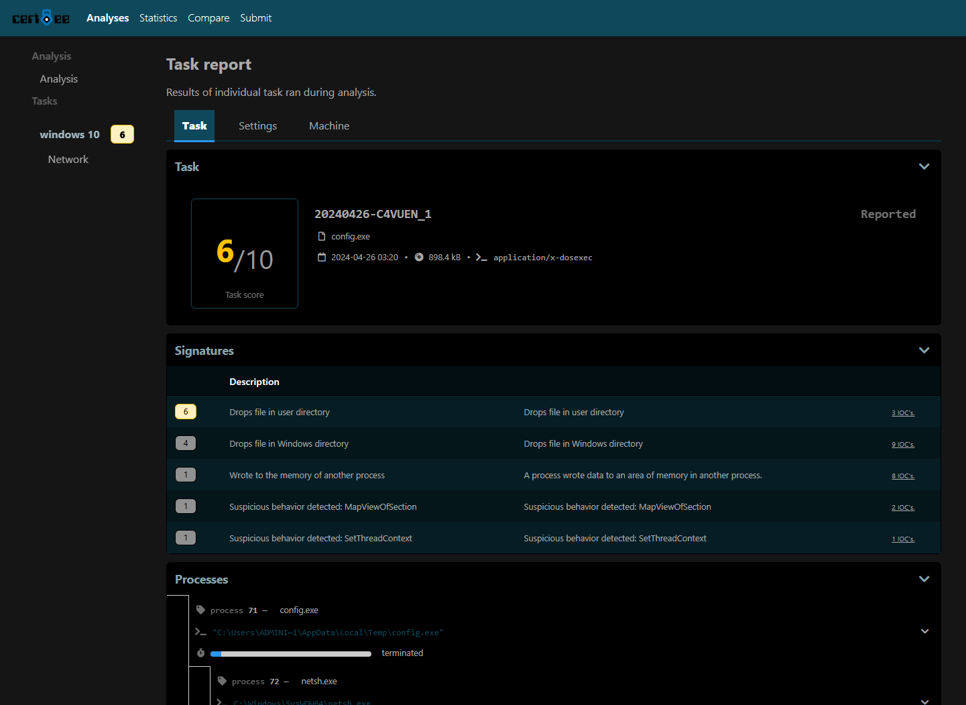Viewport: 966px width, 705px height.
Task: Click the tag icon for process 71
Action: tap(200, 610)
